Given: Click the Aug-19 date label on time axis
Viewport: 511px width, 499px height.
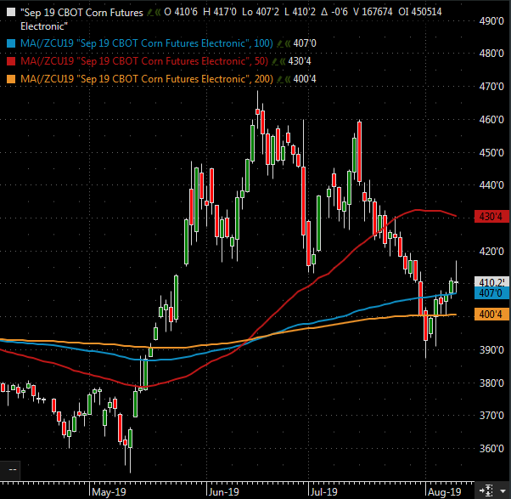Looking at the screenshot, I should (x=445, y=492).
